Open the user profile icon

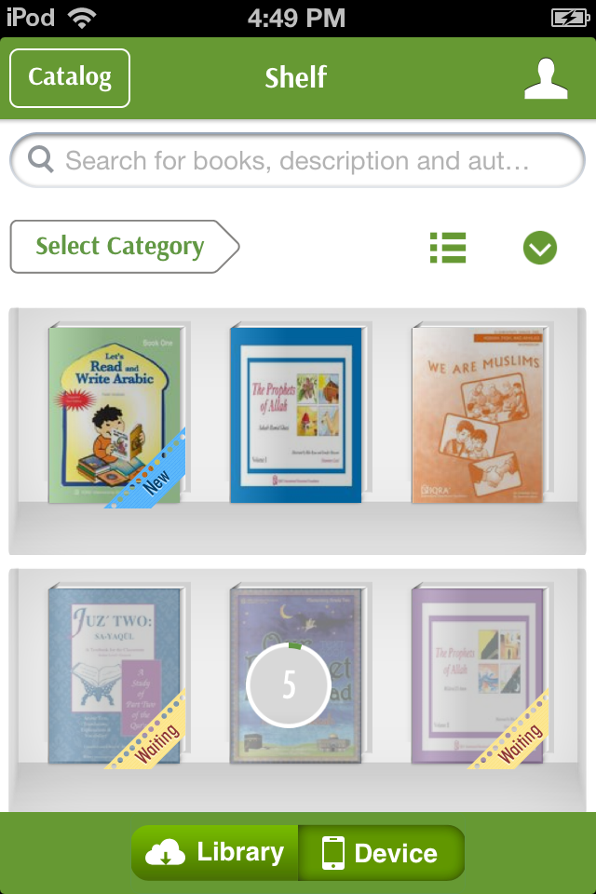546,78
